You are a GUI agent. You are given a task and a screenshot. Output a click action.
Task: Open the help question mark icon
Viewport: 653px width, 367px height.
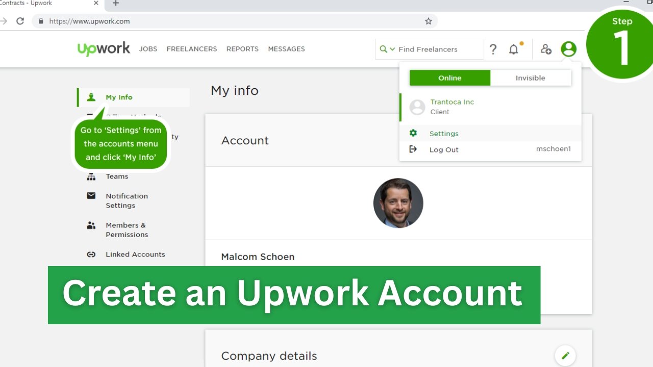tap(493, 49)
